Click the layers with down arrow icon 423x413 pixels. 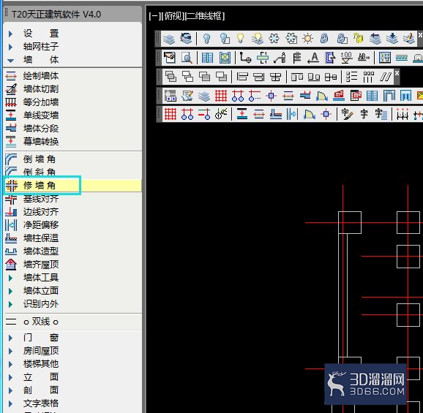(392, 39)
